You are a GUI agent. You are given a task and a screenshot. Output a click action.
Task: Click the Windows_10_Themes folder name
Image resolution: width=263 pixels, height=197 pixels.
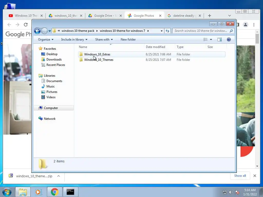click(x=99, y=60)
